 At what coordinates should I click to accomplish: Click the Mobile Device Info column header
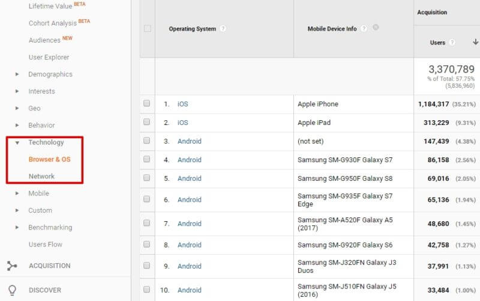point(332,28)
